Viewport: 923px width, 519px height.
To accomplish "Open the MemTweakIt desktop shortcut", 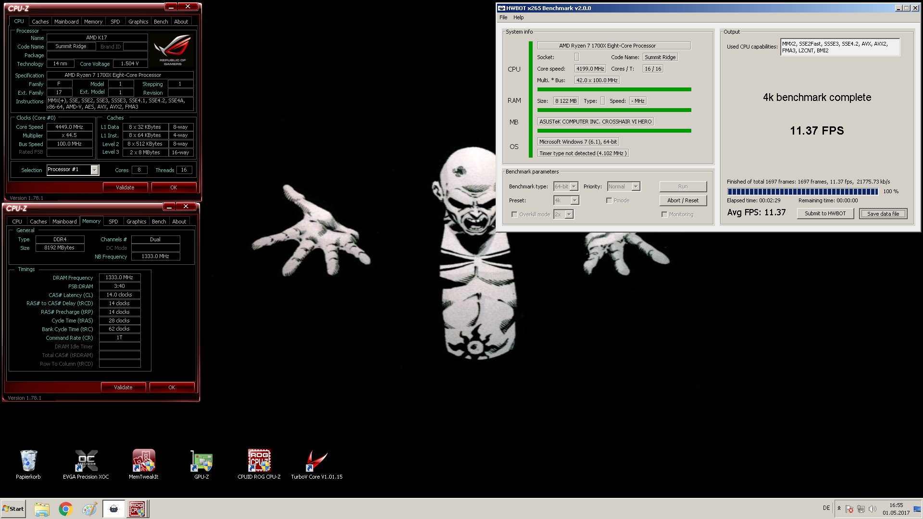I will pos(143,464).
